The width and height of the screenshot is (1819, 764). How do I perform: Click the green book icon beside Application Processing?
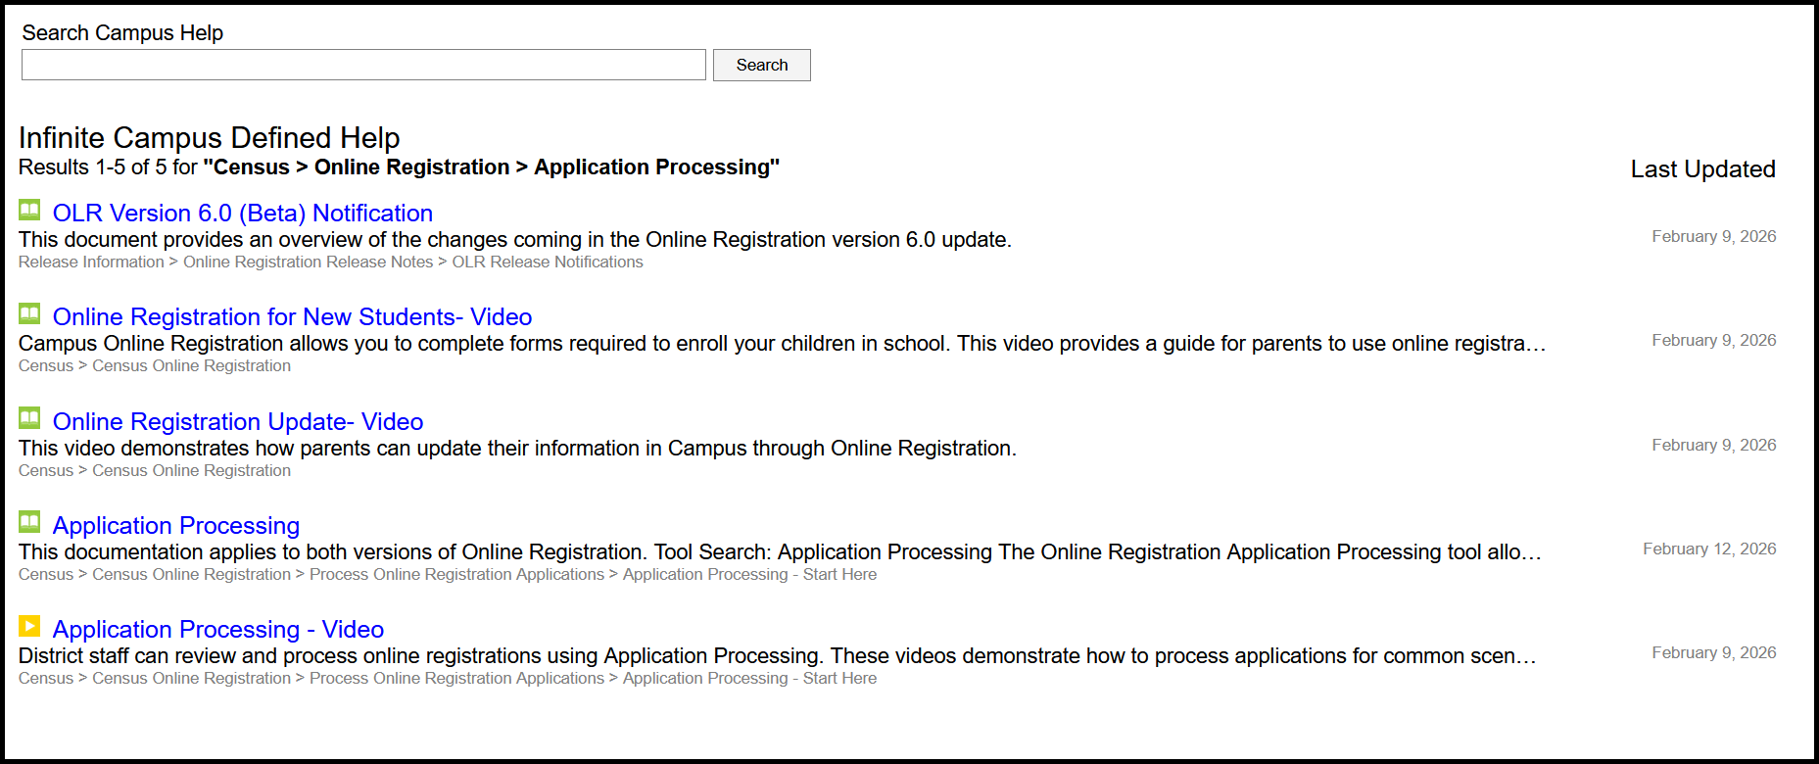pos(29,522)
